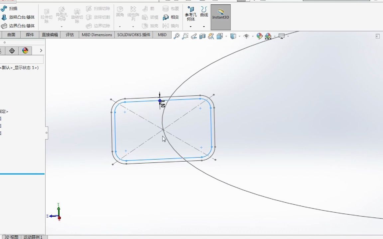Open the 参考几何体 dropdown arrow
This screenshot has height=239, width=383.
(191, 26)
